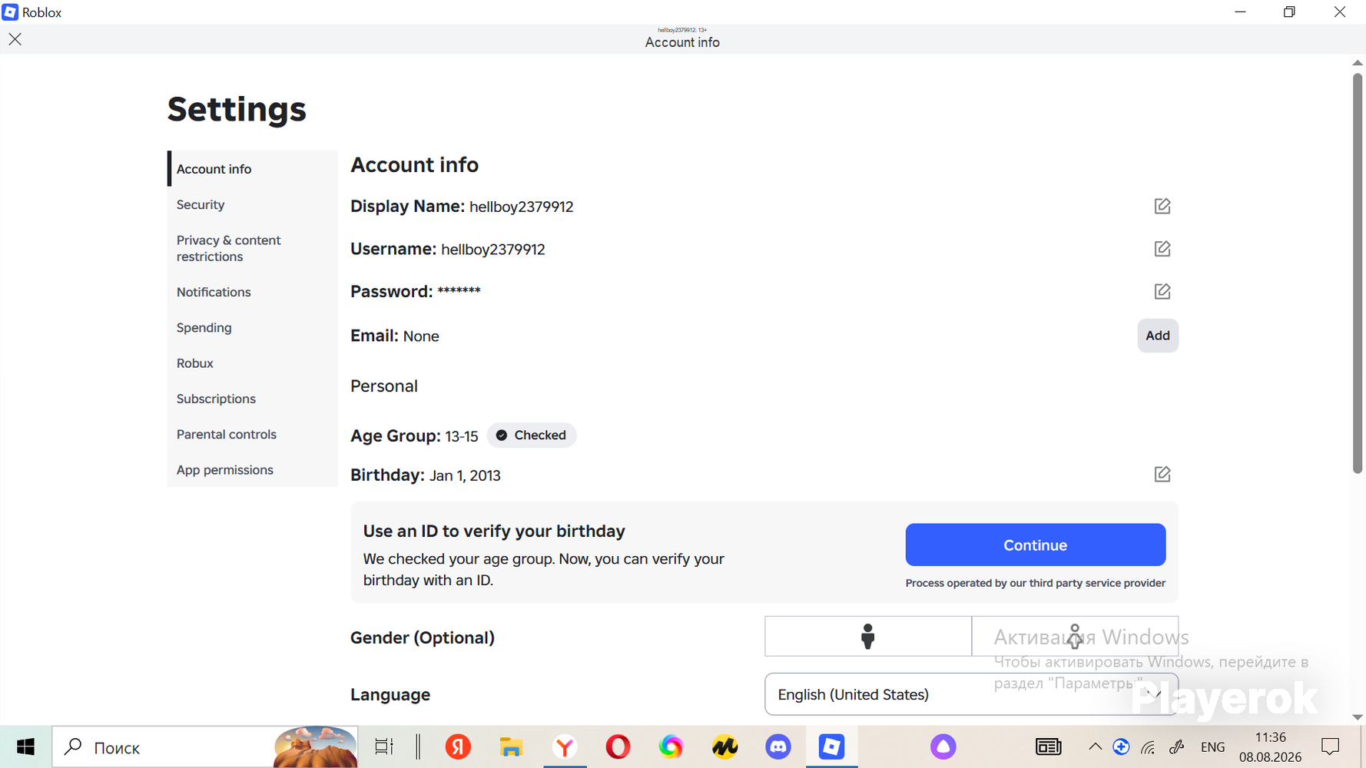Click the Birthday value Jan 1, 2013
The width and height of the screenshot is (1366, 768).
(x=465, y=475)
